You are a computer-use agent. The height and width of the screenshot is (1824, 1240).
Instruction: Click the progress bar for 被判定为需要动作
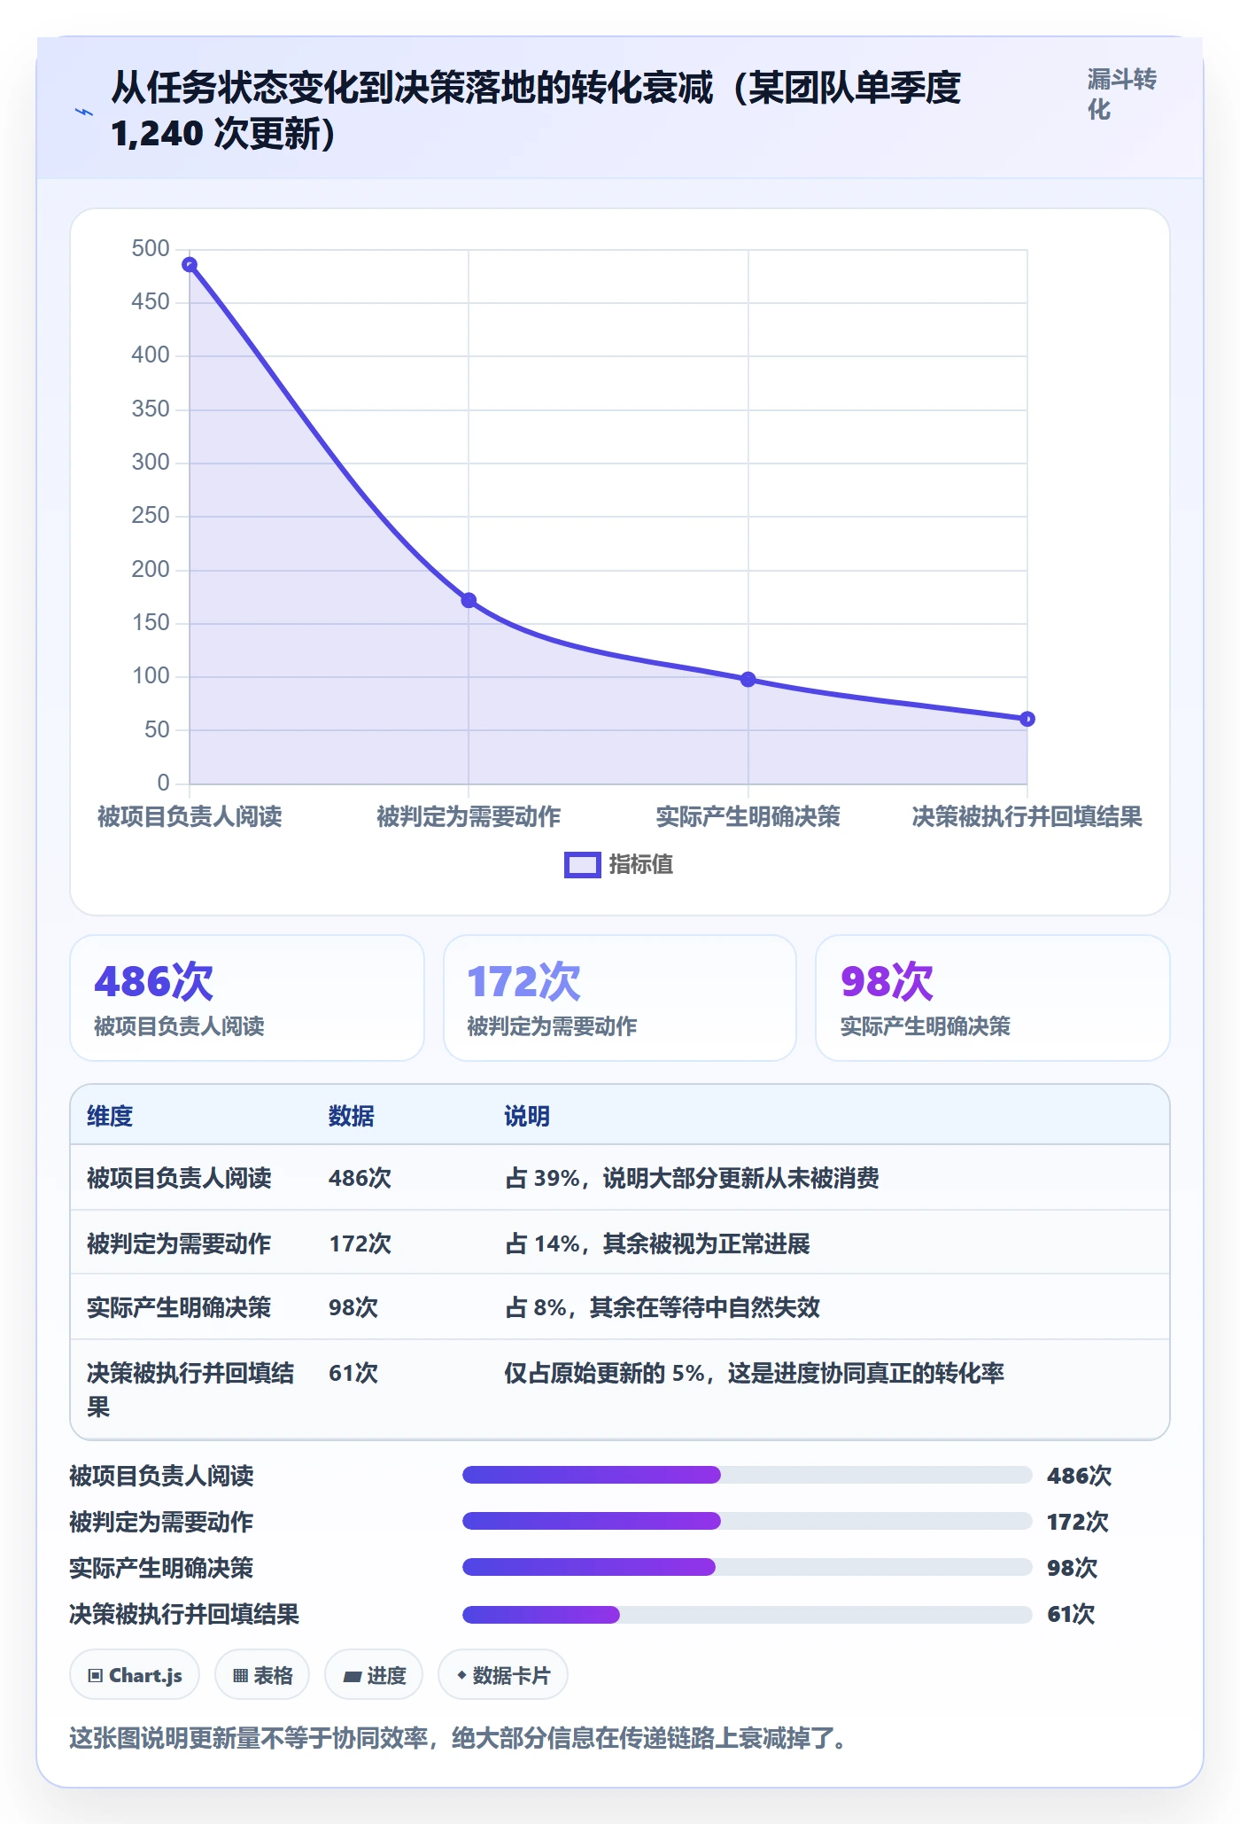(747, 1521)
